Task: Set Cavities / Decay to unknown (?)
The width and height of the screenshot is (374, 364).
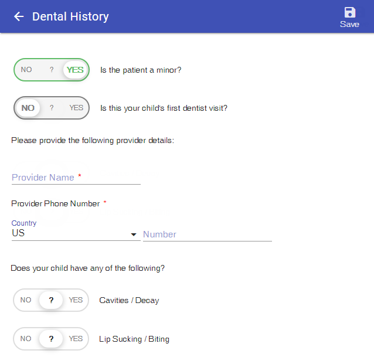Action: click(x=51, y=300)
